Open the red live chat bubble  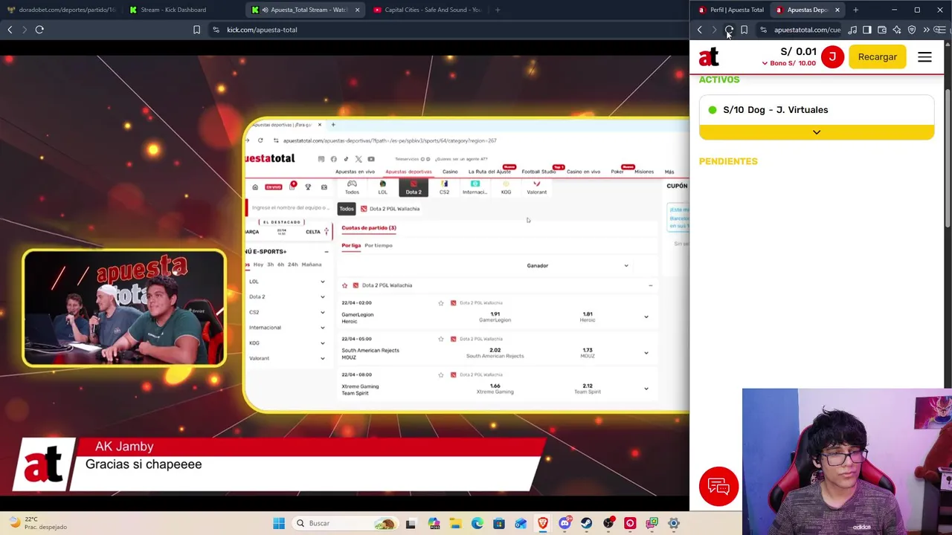click(x=718, y=487)
